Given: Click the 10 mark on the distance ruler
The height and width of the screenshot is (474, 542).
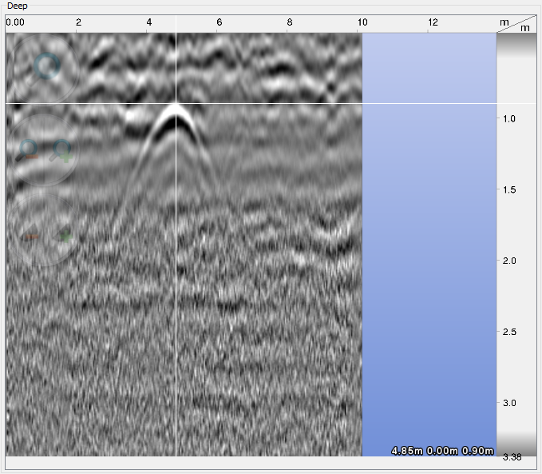Looking at the screenshot, I should [362, 22].
